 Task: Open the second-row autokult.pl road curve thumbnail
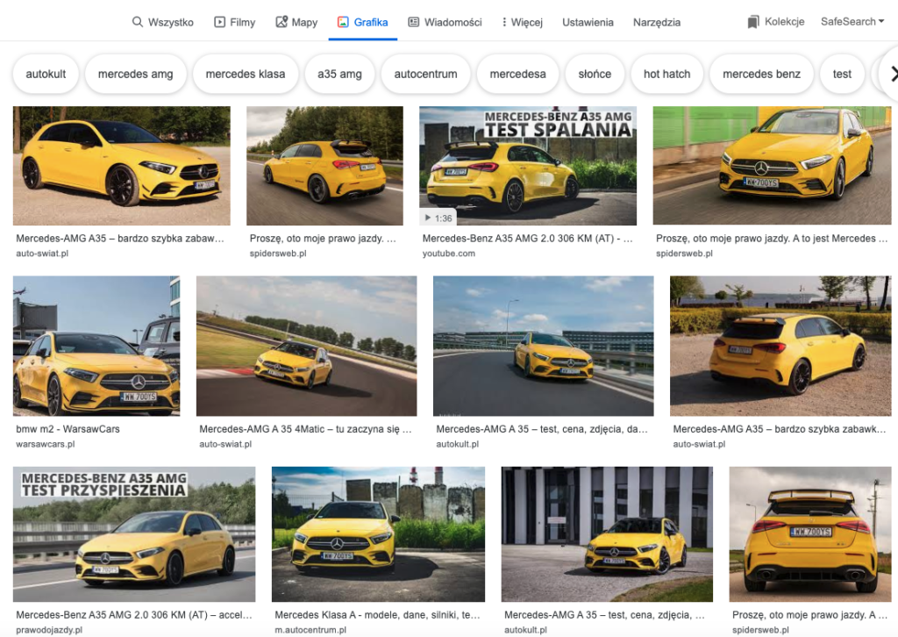pos(543,346)
